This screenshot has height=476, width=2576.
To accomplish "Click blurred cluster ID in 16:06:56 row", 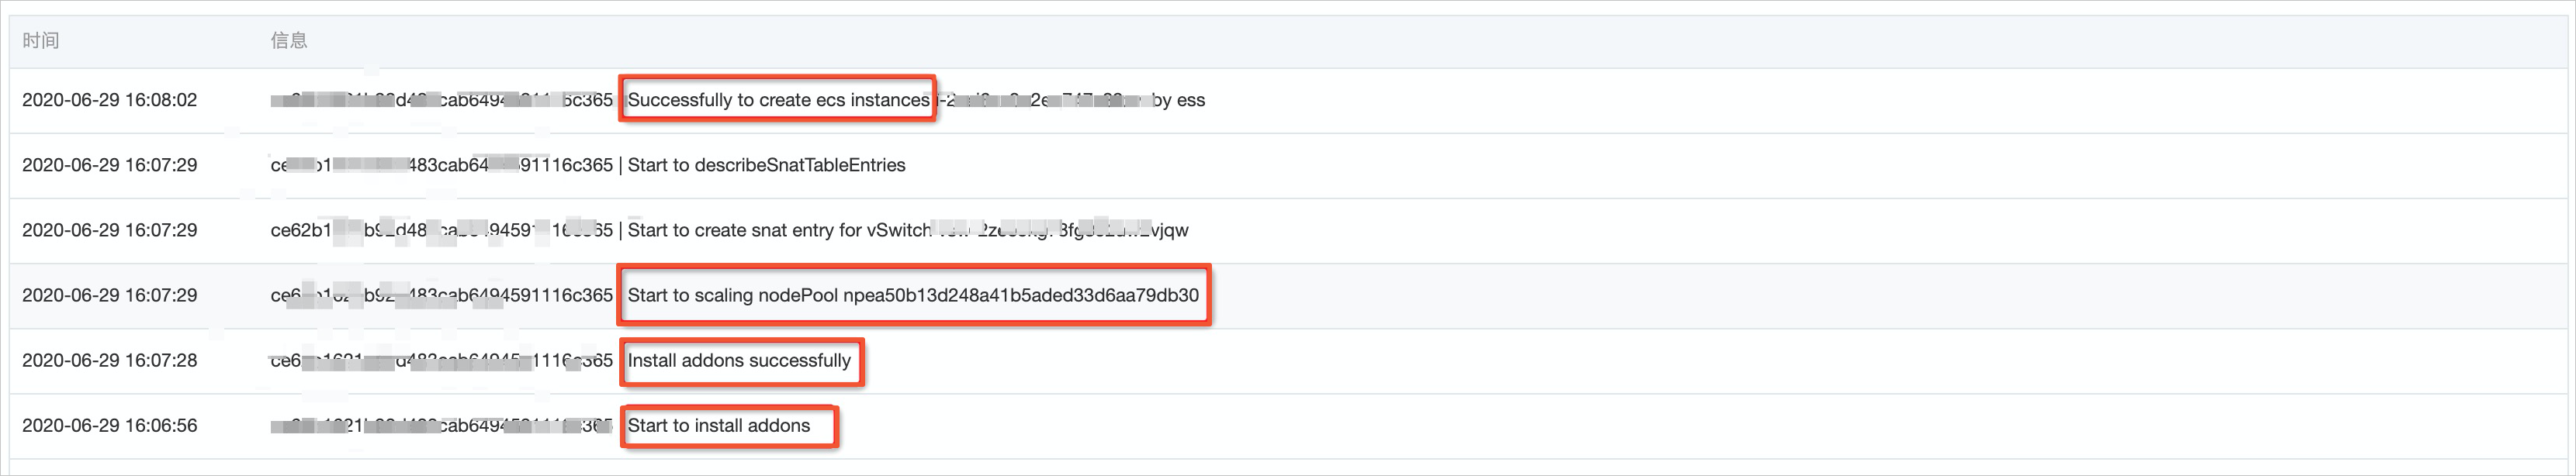I will (441, 425).
